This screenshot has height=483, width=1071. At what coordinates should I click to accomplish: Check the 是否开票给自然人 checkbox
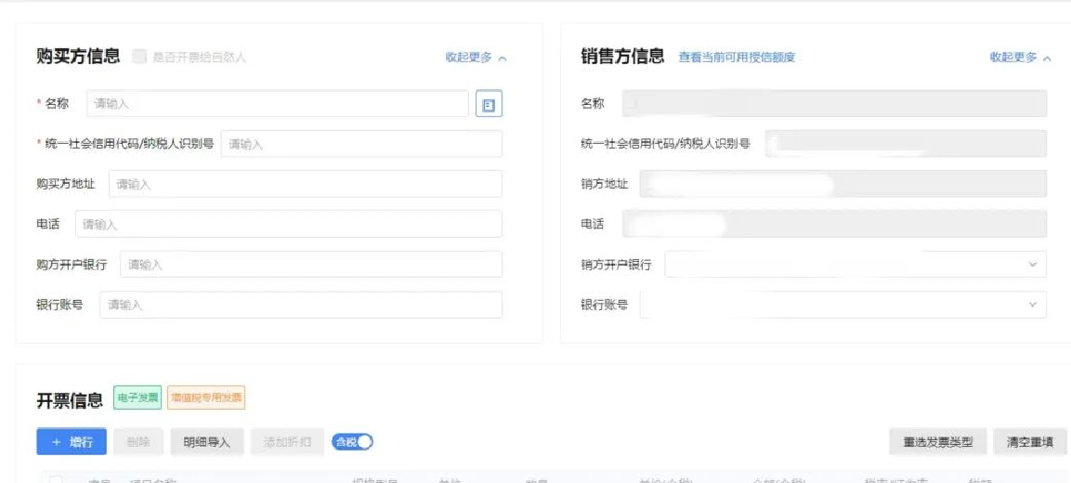139,57
